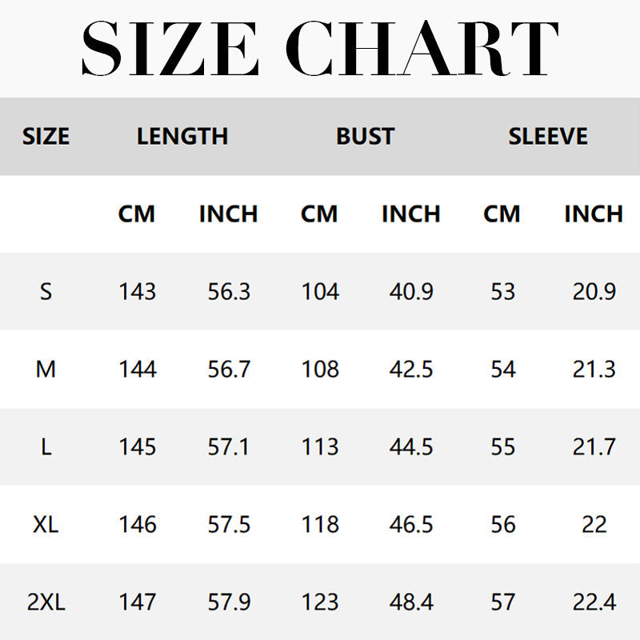This screenshot has height=640, width=640.
Task: Select the BUST column header
Action: [366, 136]
